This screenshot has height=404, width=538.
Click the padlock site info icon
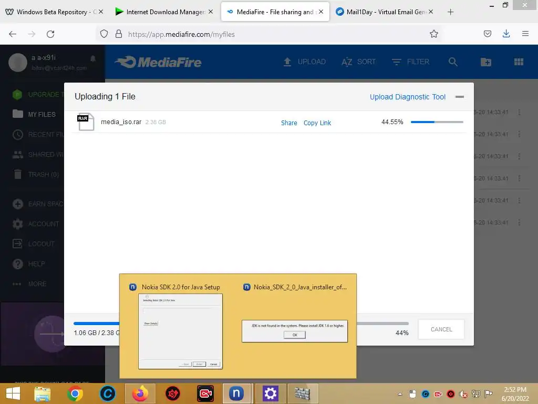tap(118, 34)
